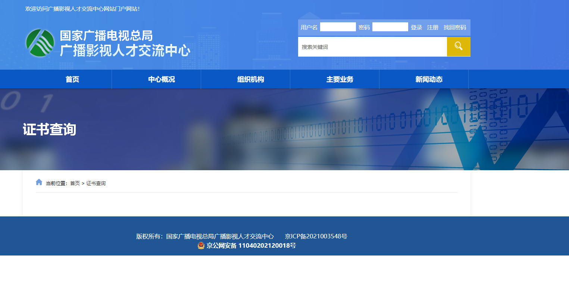569x292 pixels.
Task: Select the 组织机构 navigation item
Action: tap(251, 79)
